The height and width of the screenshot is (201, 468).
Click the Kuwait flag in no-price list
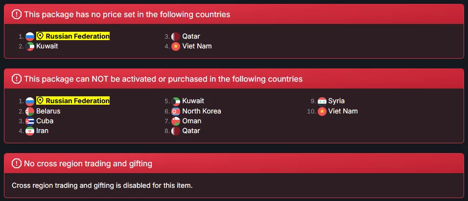(x=30, y=46)
